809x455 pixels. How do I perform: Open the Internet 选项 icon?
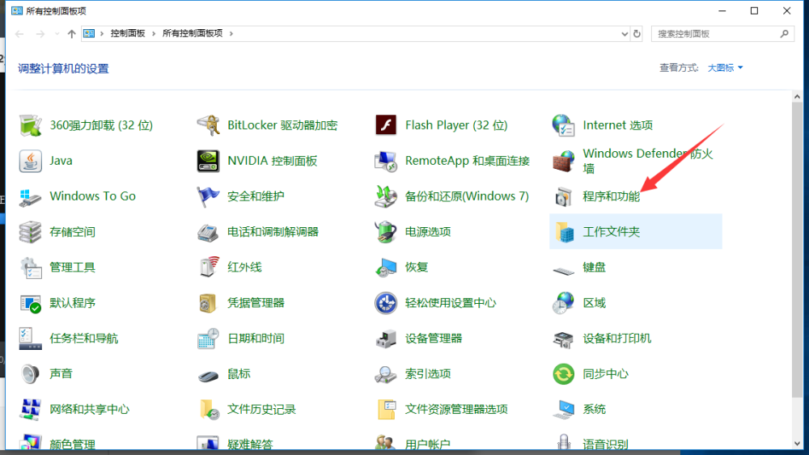pyautogui.click(x=563, y=125)
